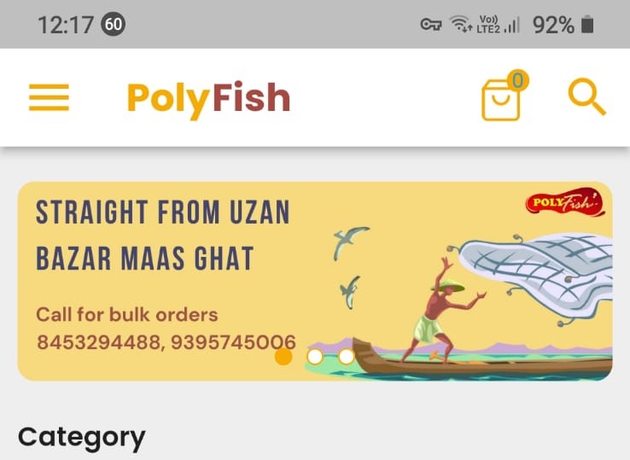Tap the Call for bulk orders text
This screenshot has width=630, height=460.
[x=127, y=315]
